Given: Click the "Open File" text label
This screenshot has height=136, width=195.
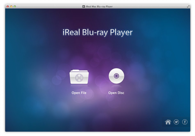Looking at the screenshot, I should coord(79,93).
